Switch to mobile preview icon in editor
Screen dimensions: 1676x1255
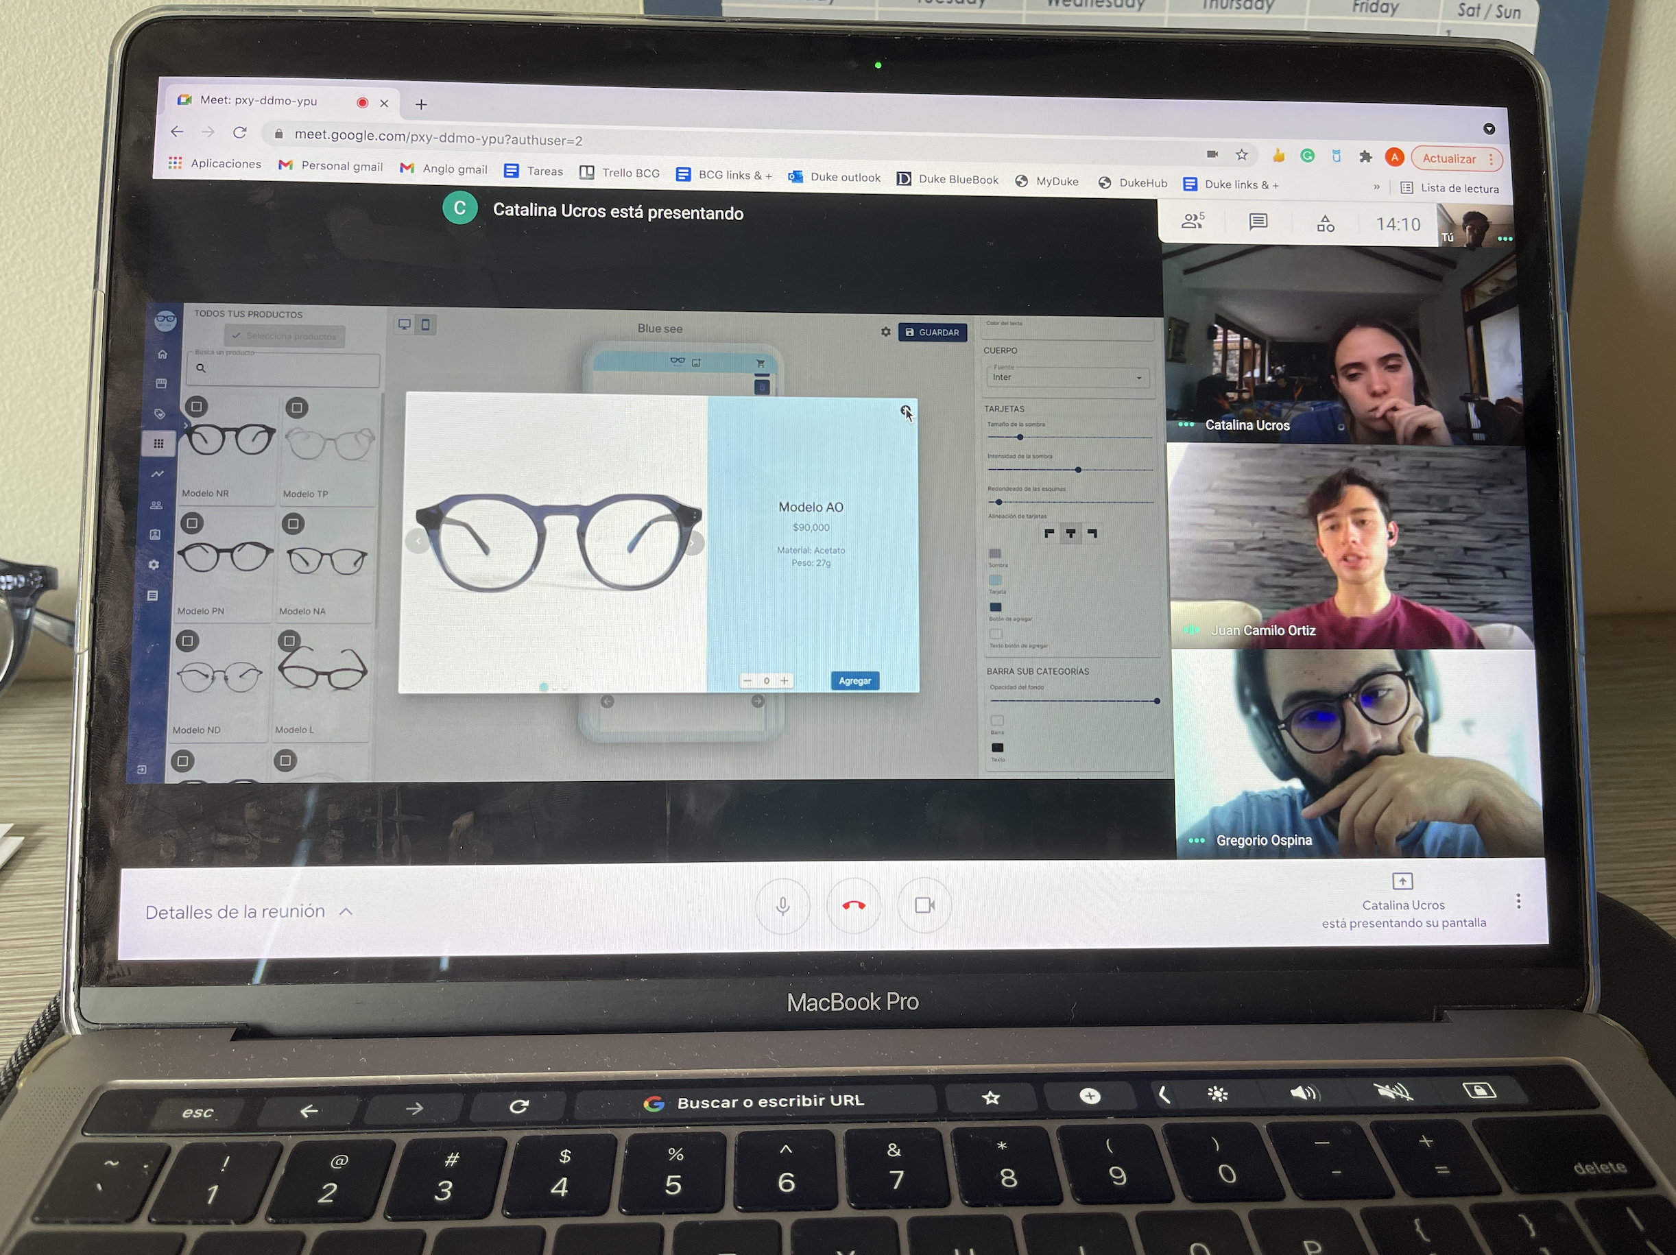[x=426, y=325]
